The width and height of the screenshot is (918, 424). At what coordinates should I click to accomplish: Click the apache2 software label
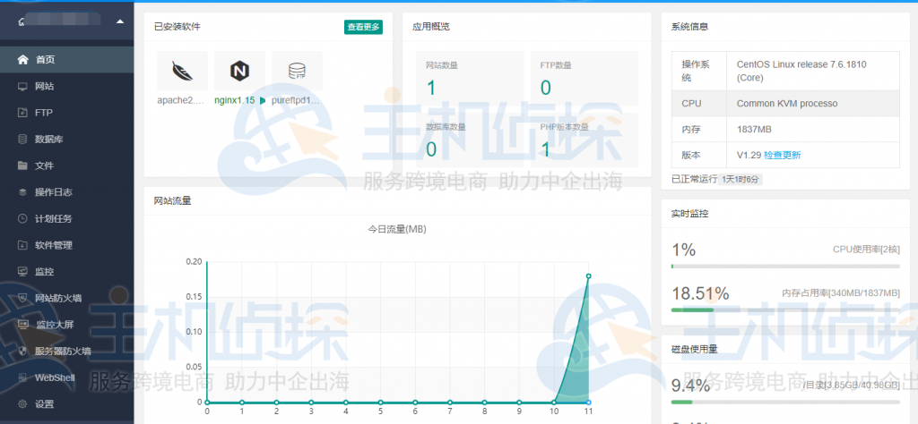coord(181,100)
